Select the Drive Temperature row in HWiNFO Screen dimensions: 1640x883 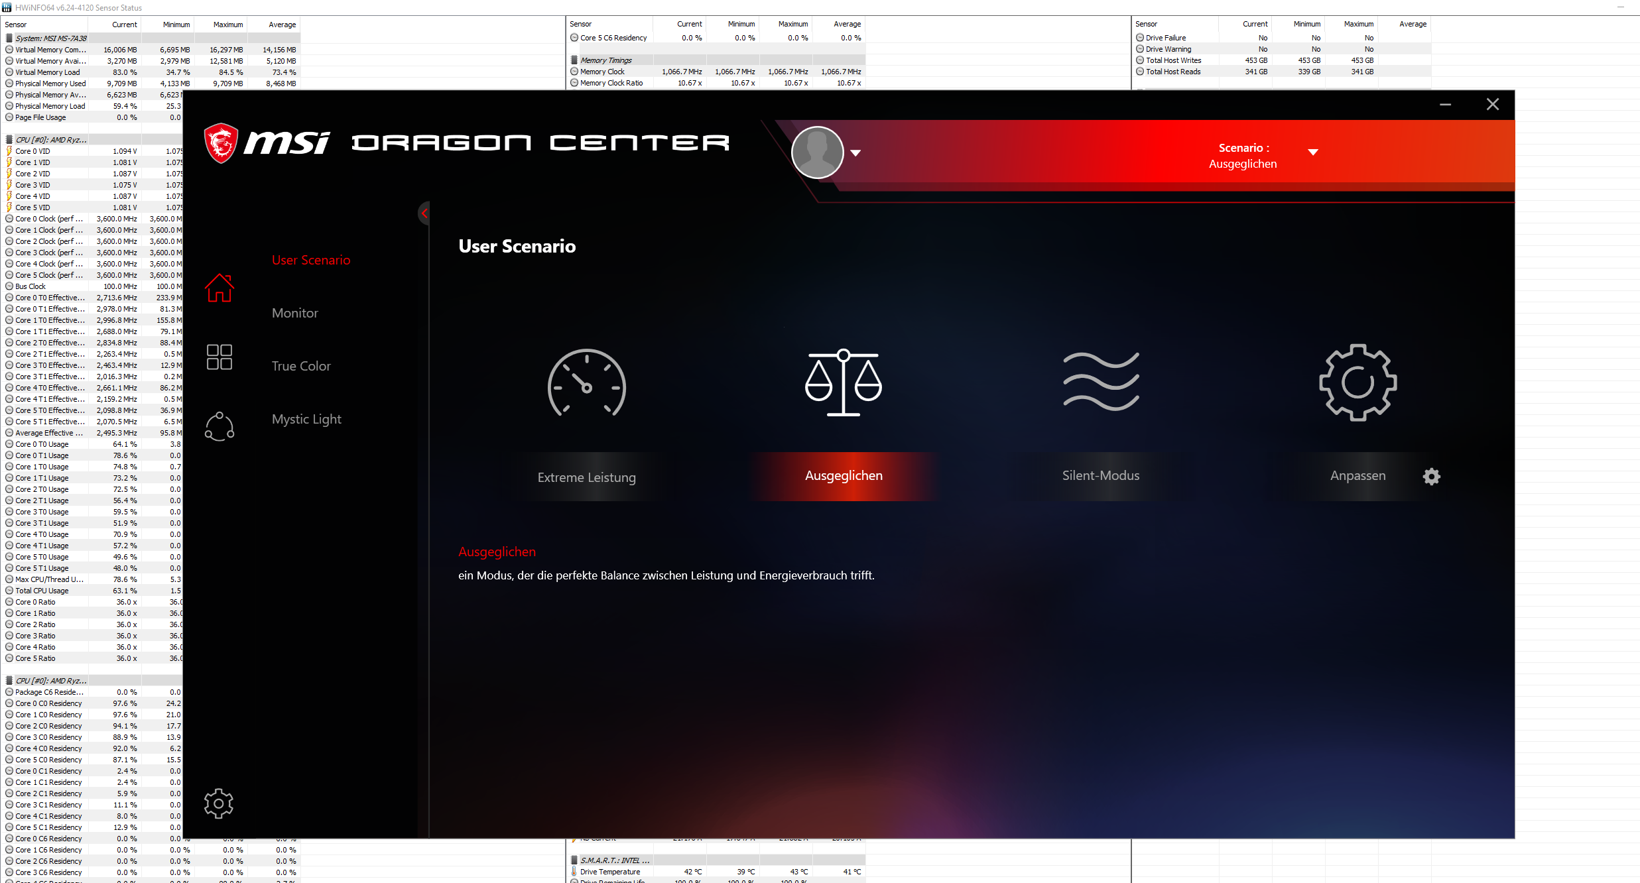pos(716,872)
